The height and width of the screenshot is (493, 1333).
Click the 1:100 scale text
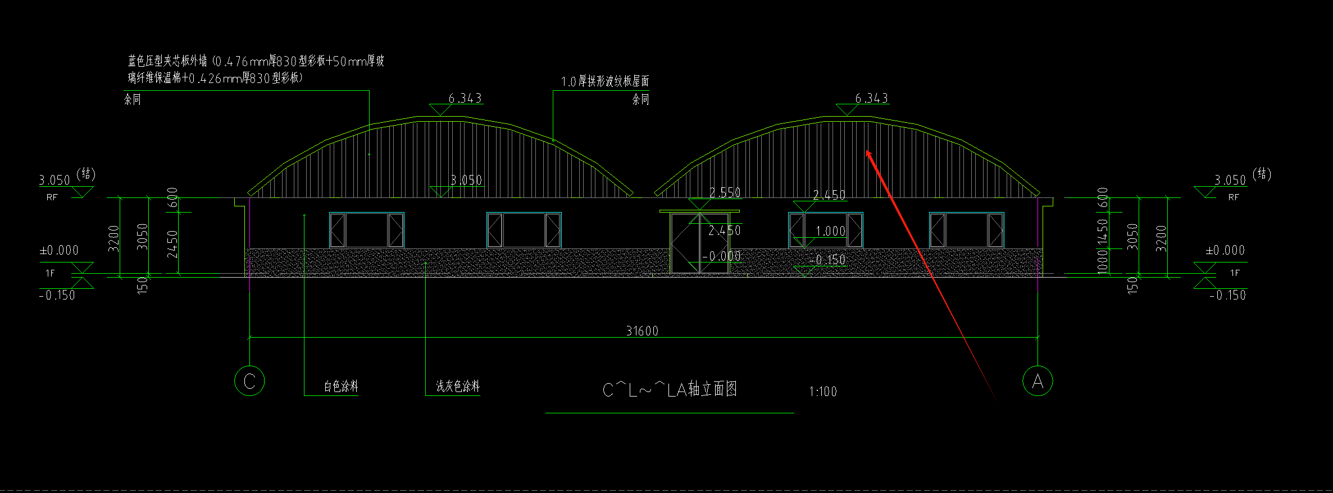823,391
